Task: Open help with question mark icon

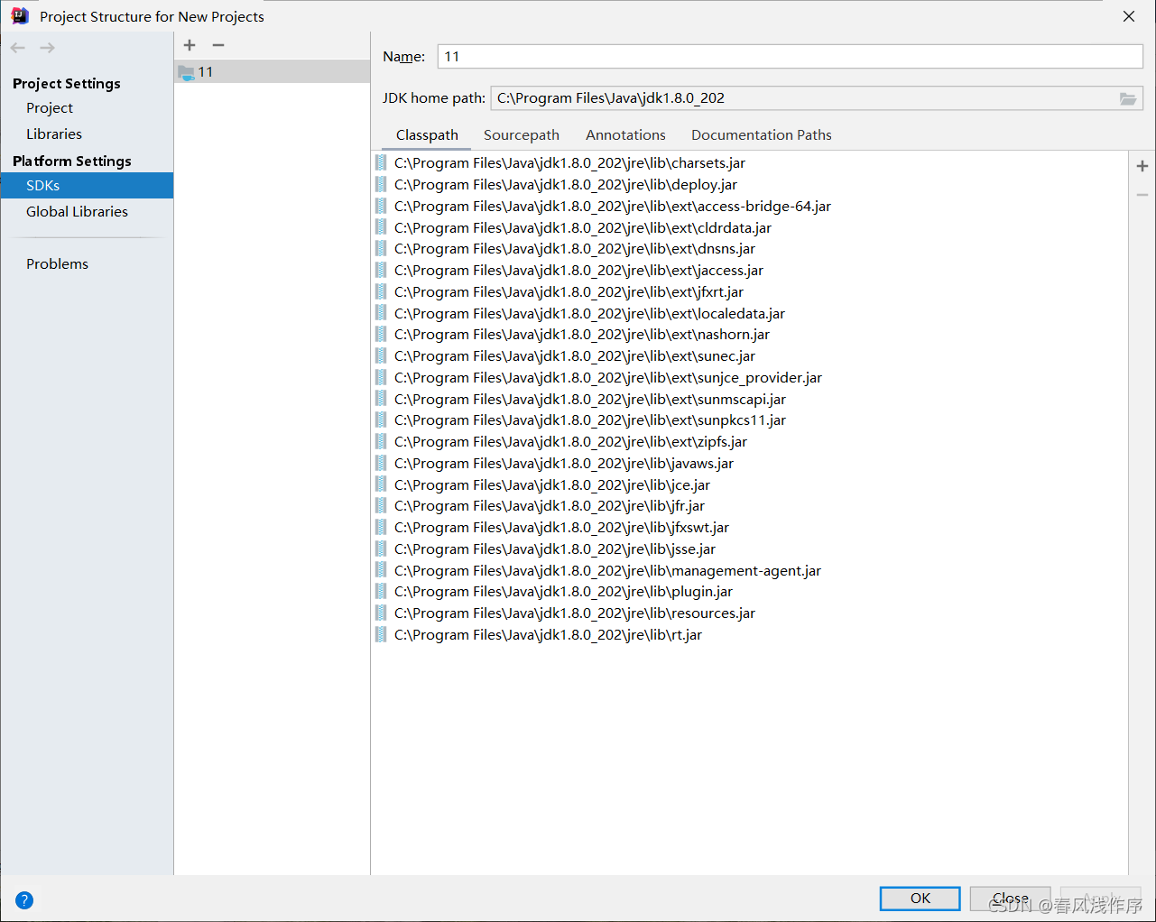Action: pyautogui.click(x=24, y=899)
